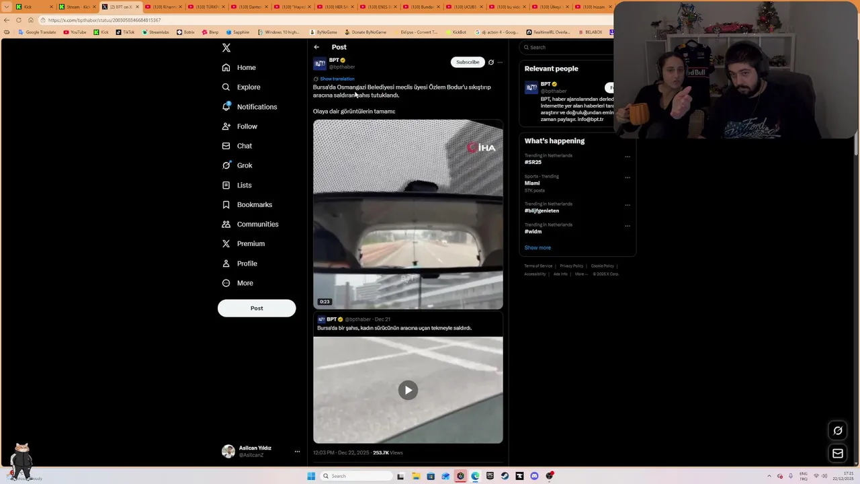Open Discord from the taskbar
This screenshot has height=484, width=860.
coord(534,476)
